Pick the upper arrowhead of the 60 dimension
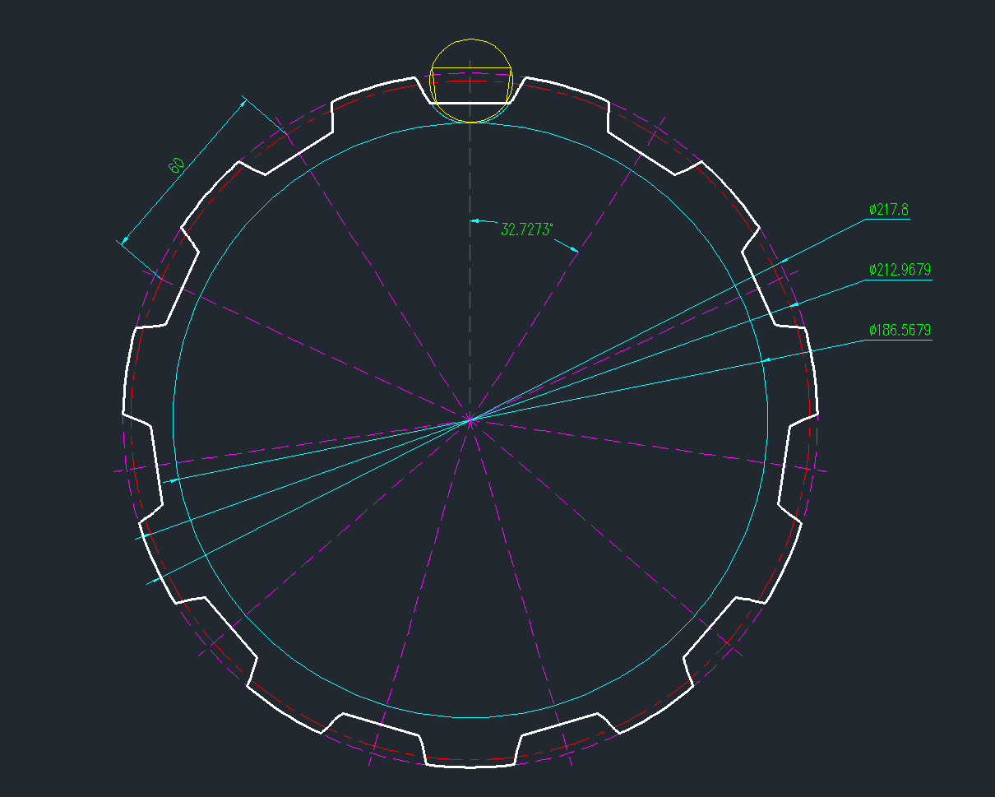 [243, 102]
